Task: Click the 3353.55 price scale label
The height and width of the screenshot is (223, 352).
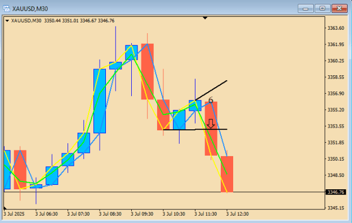Action: coord(336,126)
